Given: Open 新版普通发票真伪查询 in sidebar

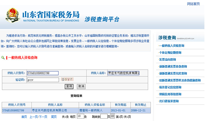Looking at the screenshot, I should (173, 67).
